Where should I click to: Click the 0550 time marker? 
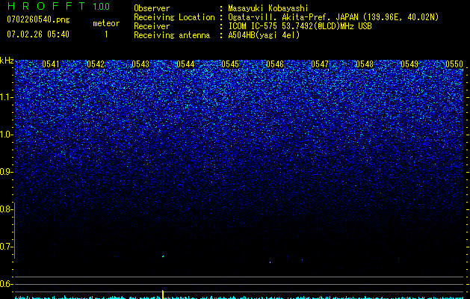click(454, 64)
